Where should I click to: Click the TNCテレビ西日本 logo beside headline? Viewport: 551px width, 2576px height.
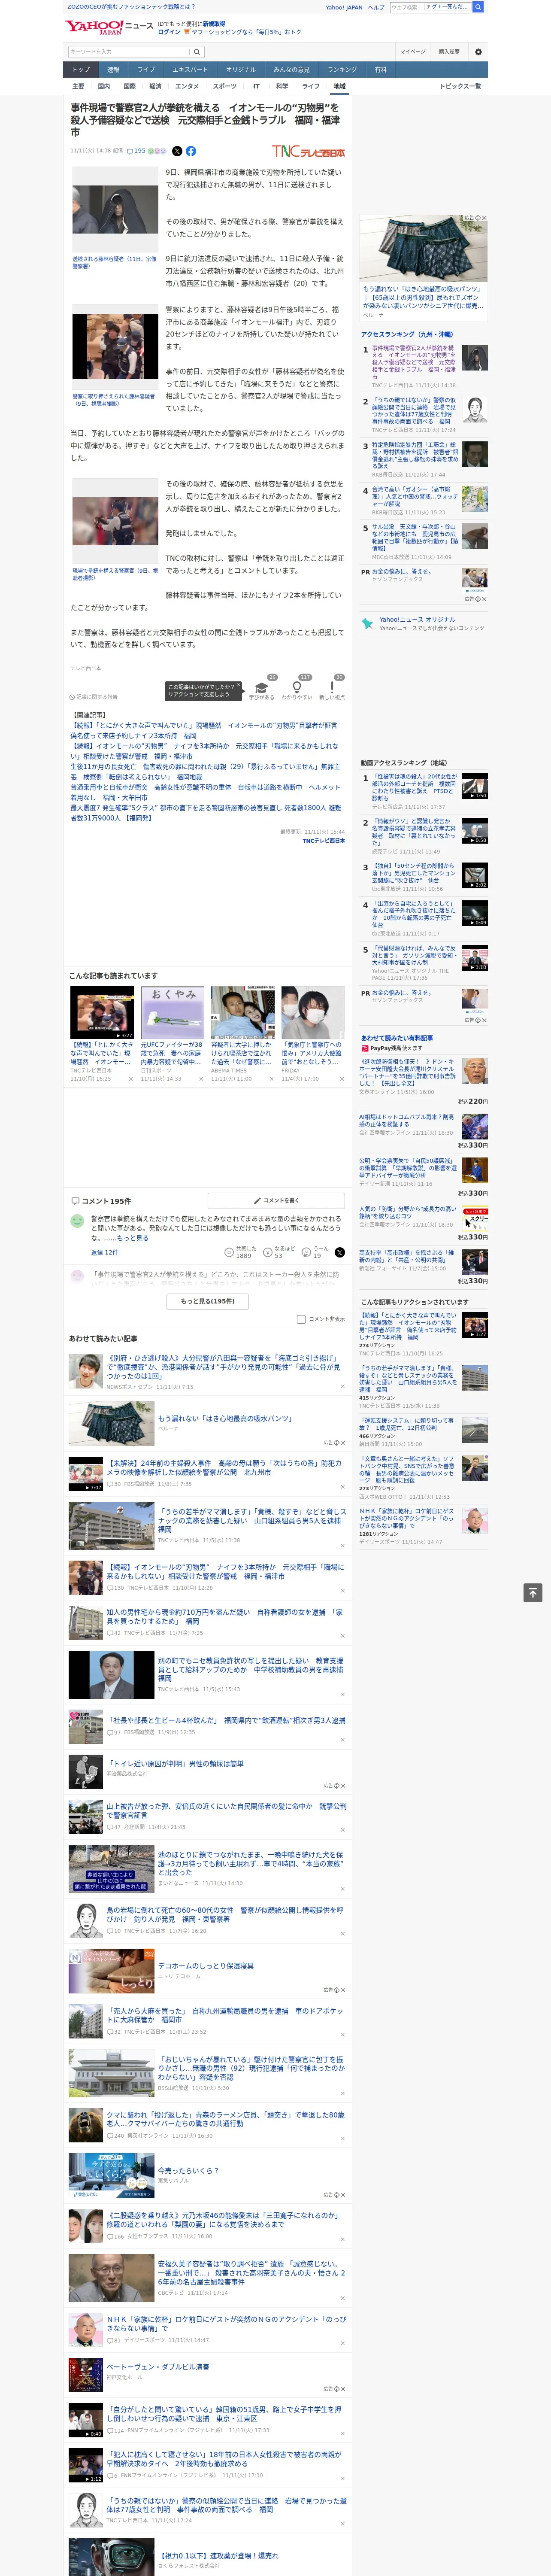pos(309,151)
